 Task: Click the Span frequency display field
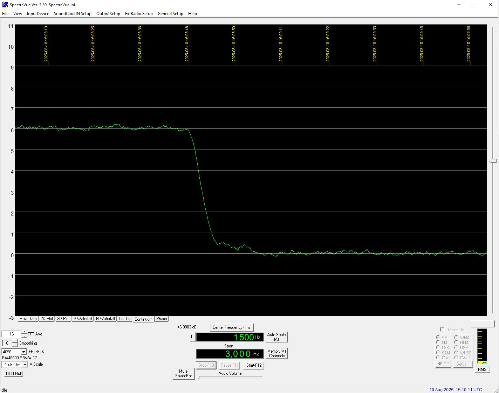pos(230,354)
